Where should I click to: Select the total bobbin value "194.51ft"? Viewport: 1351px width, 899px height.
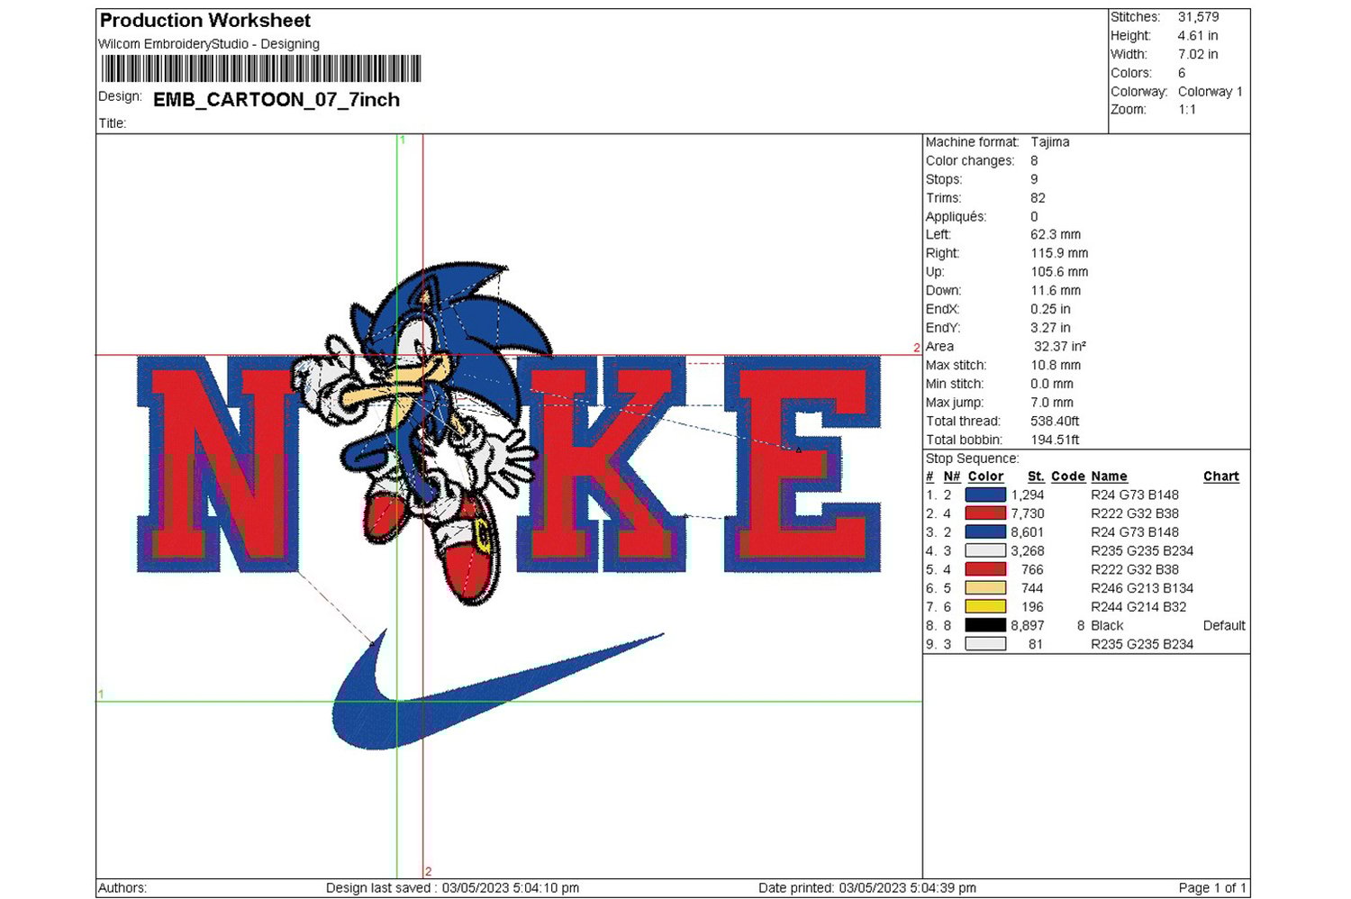pyautogui.click(x=1055, y=440)
